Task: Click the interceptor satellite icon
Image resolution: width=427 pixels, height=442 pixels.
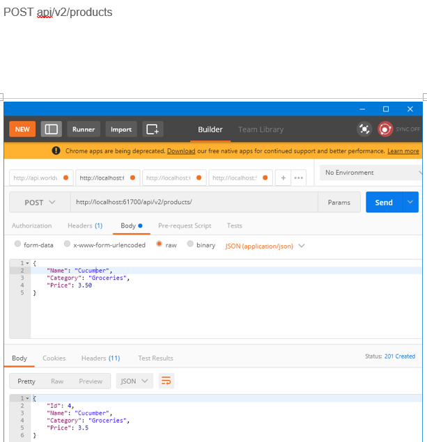Action: [364, 129]
